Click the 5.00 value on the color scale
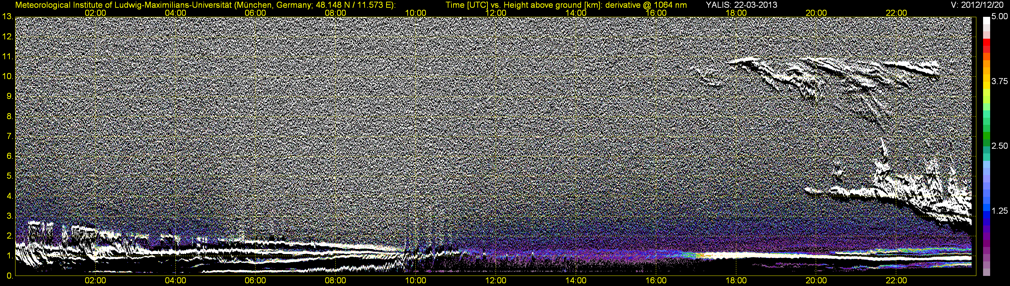 (x=1000, y=17)
